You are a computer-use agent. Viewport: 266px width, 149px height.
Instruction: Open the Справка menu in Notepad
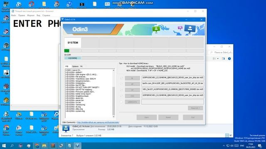46,15
